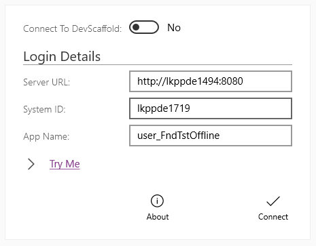Viewport: 316px width, 246px height.
Task: Select the App Name input field
Action: click(211, 136)
